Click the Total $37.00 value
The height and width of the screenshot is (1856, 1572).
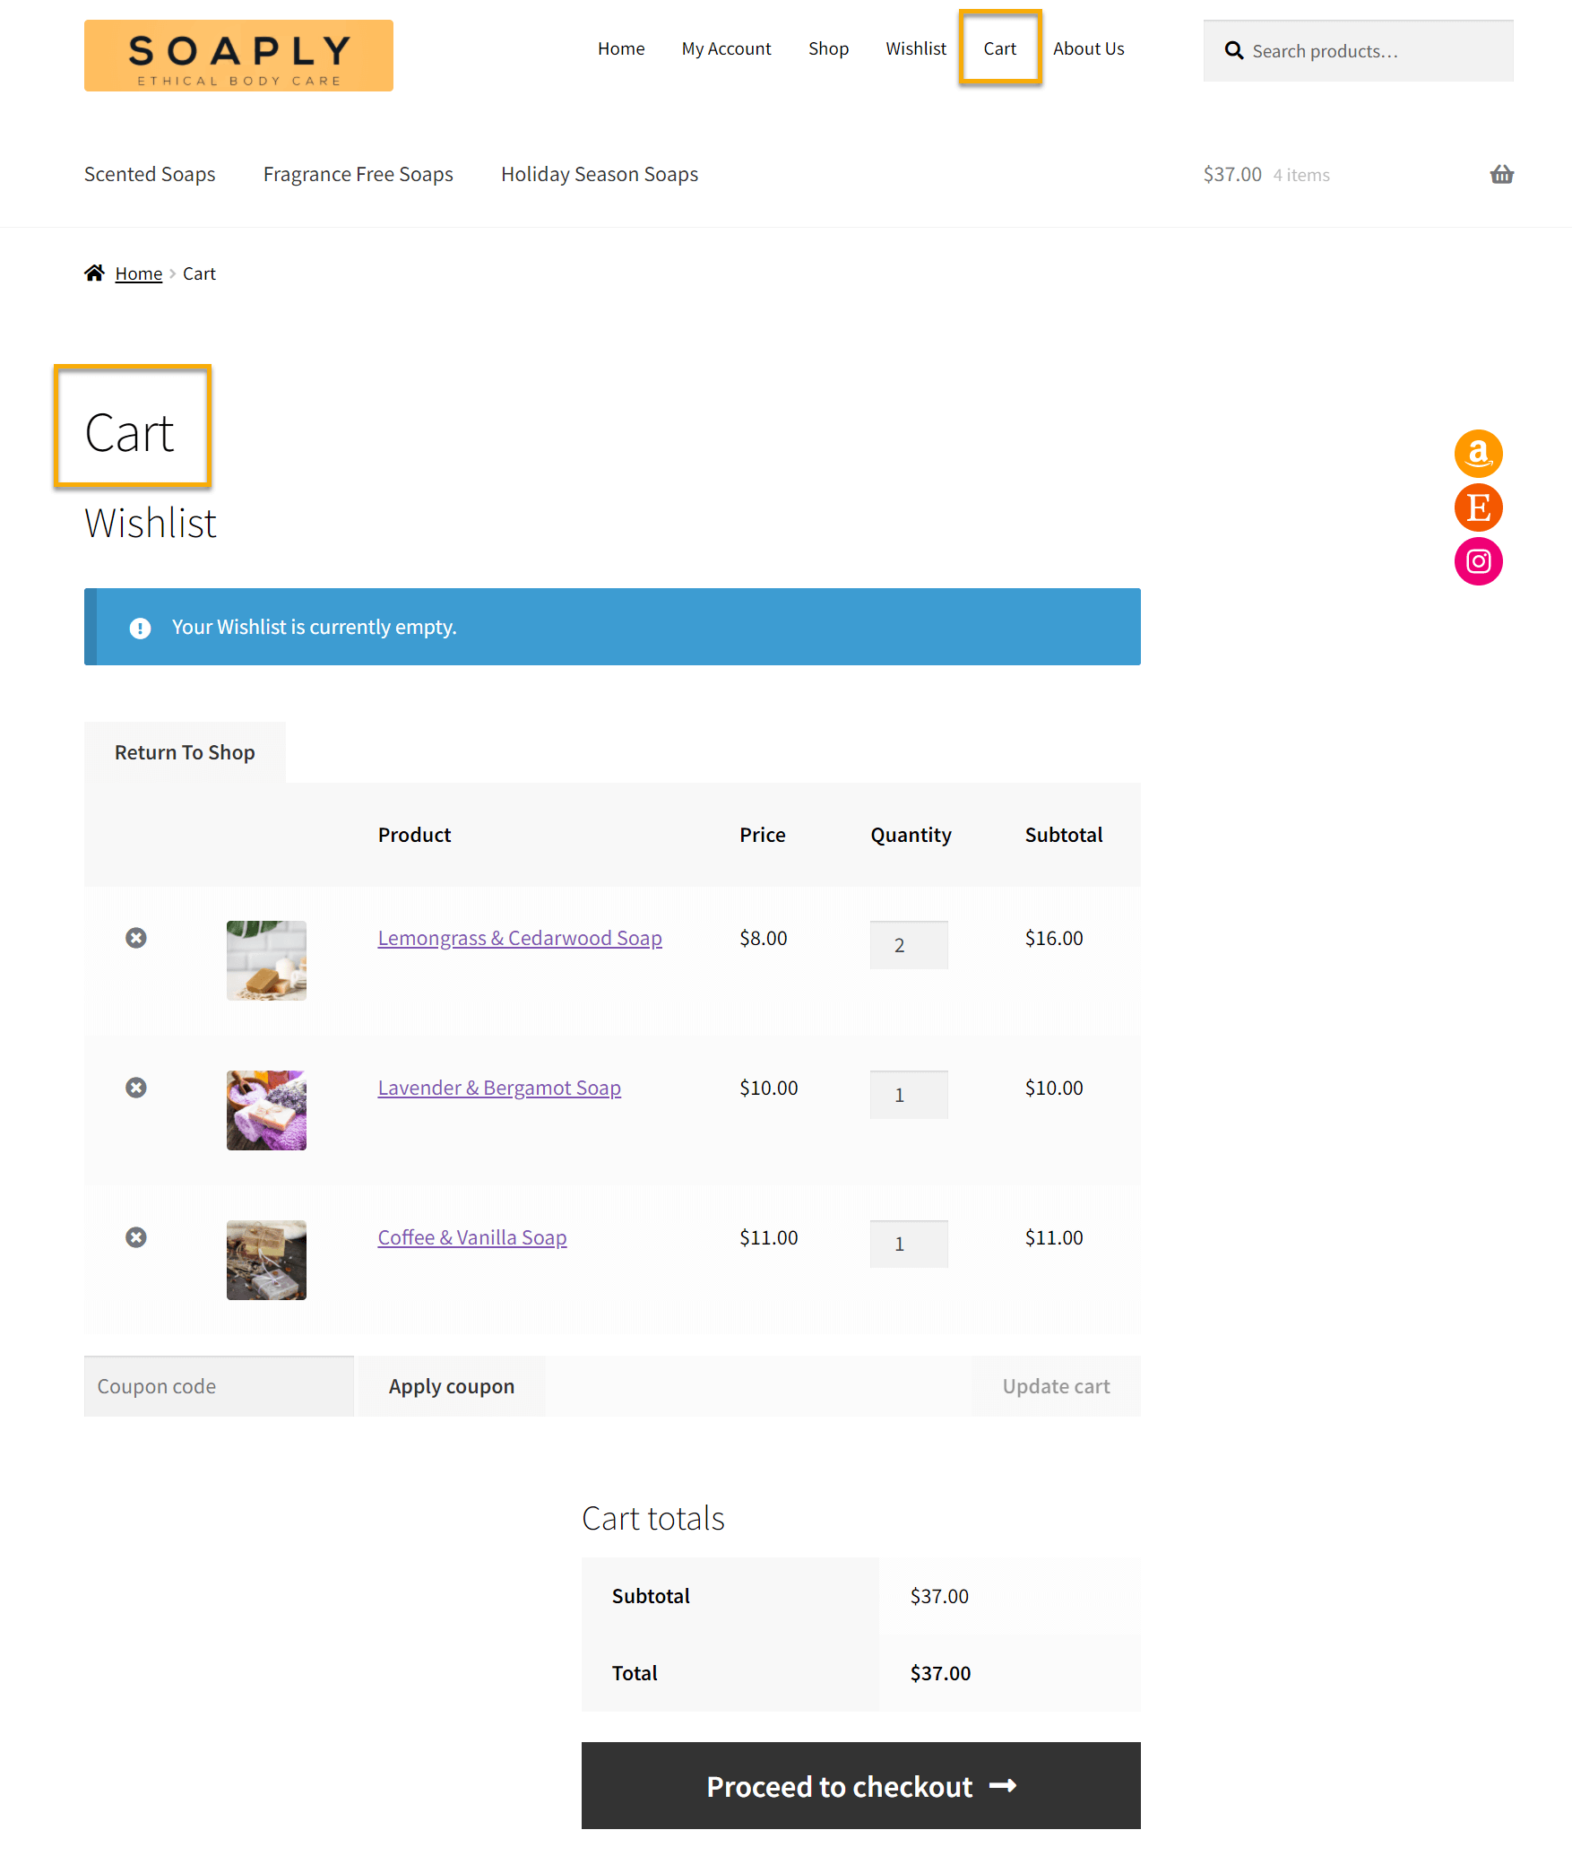click(x=940, y=1673)
